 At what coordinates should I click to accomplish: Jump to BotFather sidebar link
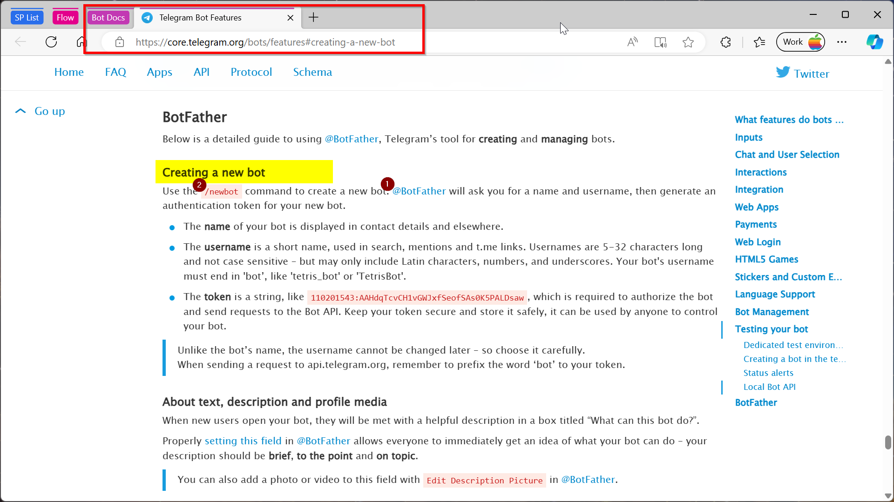click(x=756, y=402)
